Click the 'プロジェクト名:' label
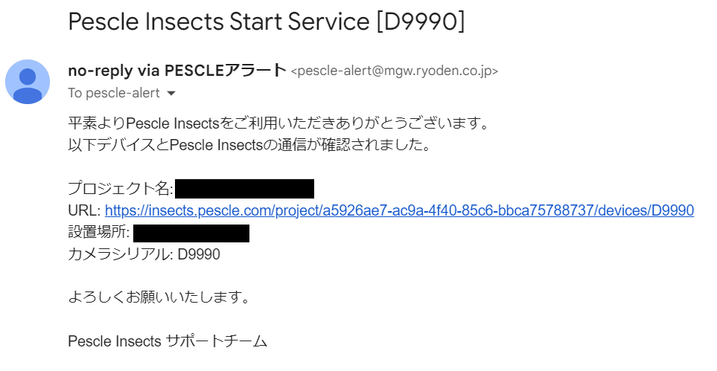 [121, 189]
